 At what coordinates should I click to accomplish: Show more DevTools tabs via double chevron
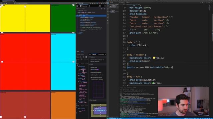(x=90, y=6)
